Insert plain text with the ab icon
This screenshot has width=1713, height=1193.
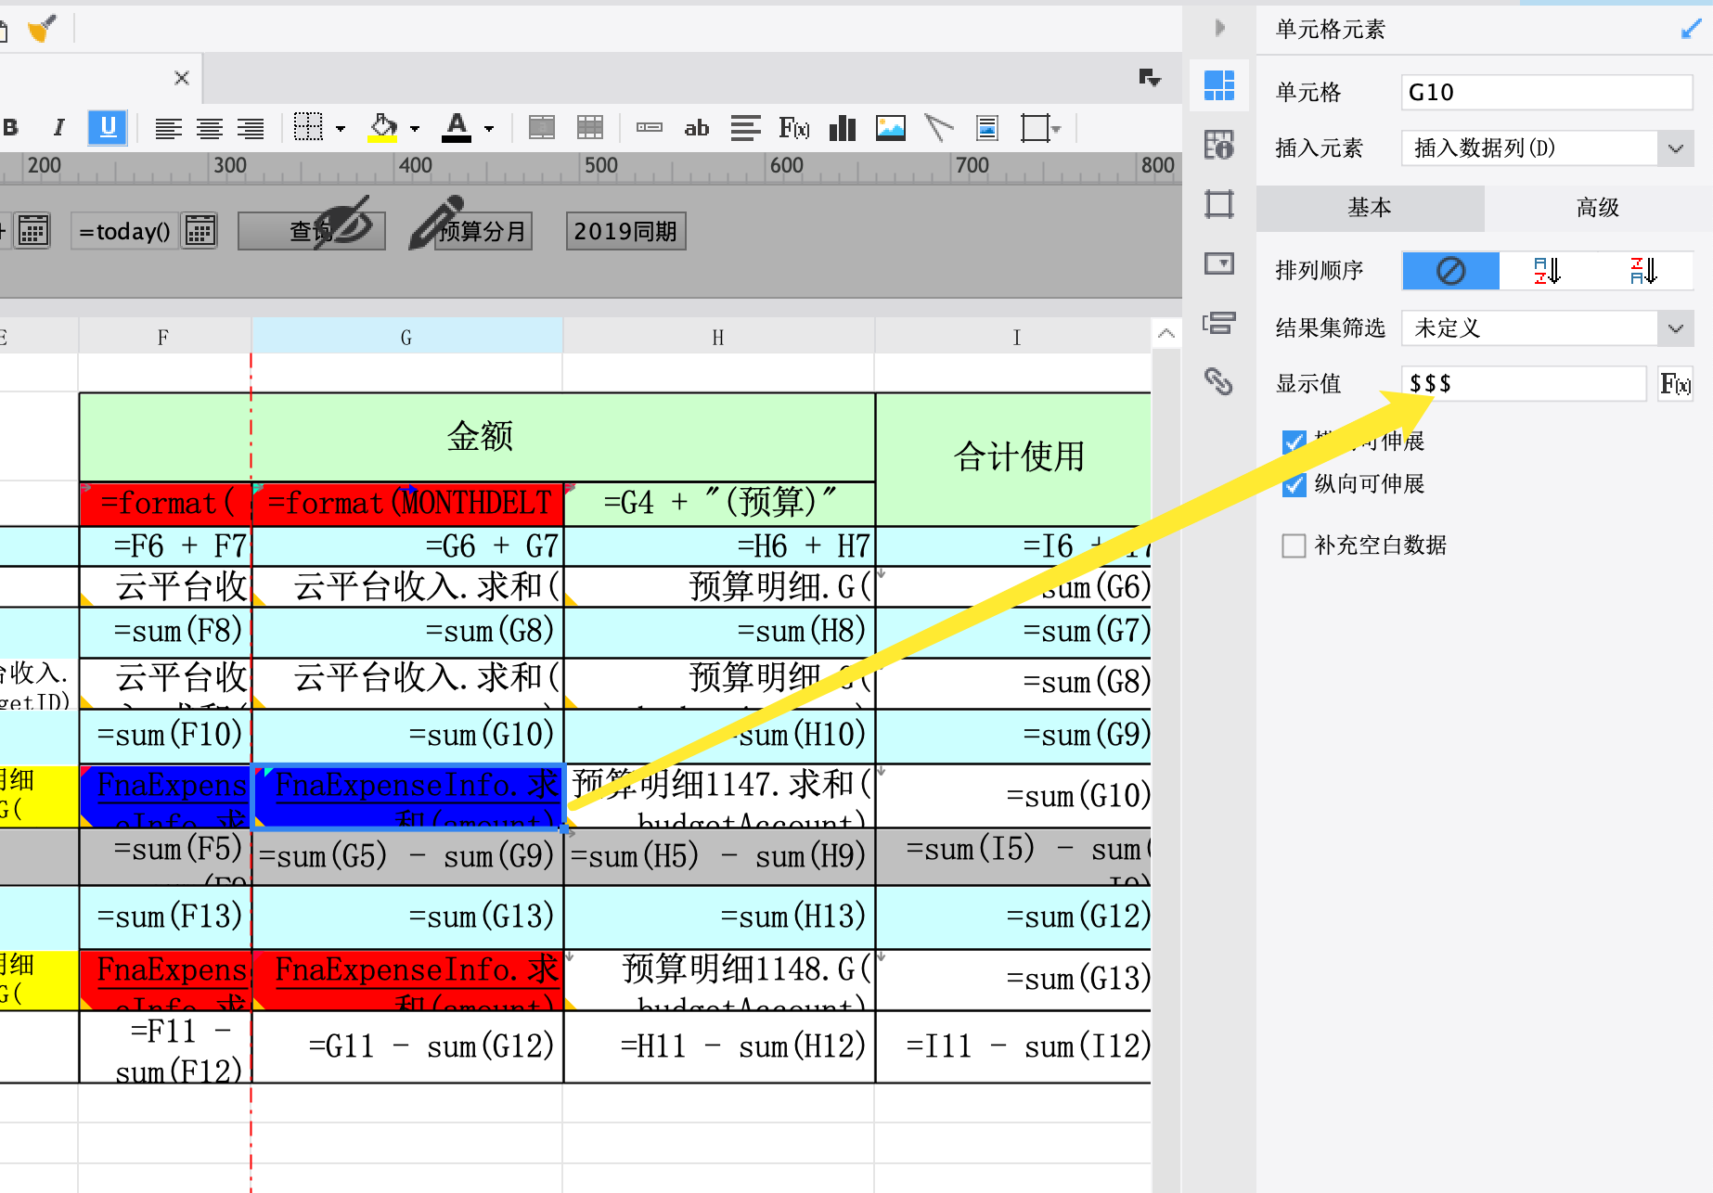point(697,128)
